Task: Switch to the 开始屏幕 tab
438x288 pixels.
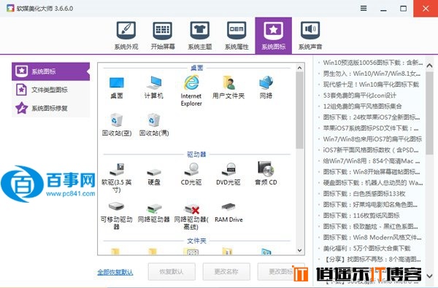Action: tap(163, 36)
